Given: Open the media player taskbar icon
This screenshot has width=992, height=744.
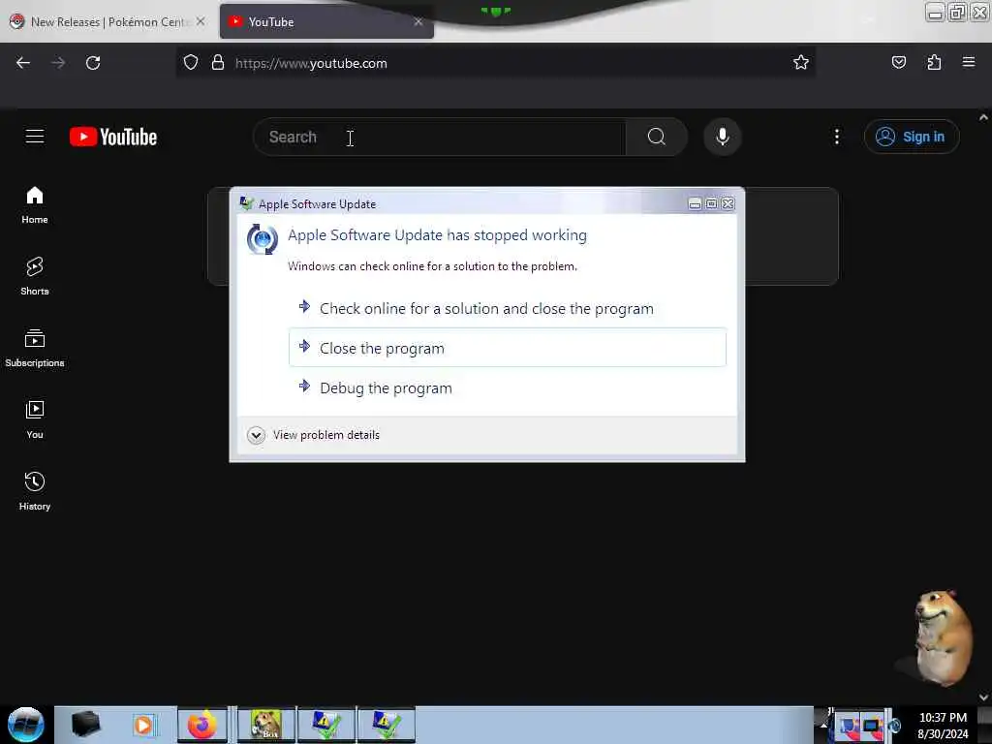Looking at the screenshot, I should point(143,725).
